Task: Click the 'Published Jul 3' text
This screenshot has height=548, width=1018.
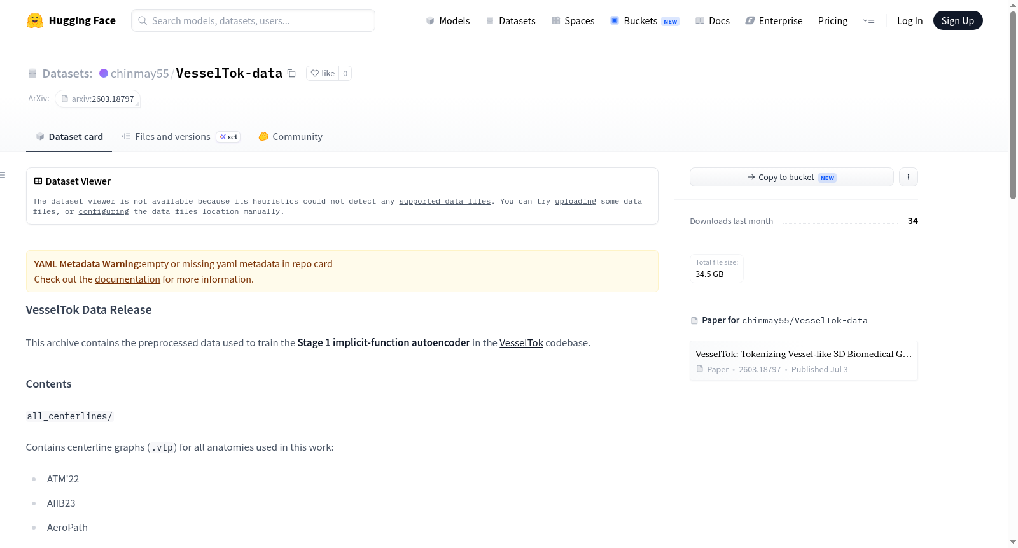Action: tap(819, 369)
